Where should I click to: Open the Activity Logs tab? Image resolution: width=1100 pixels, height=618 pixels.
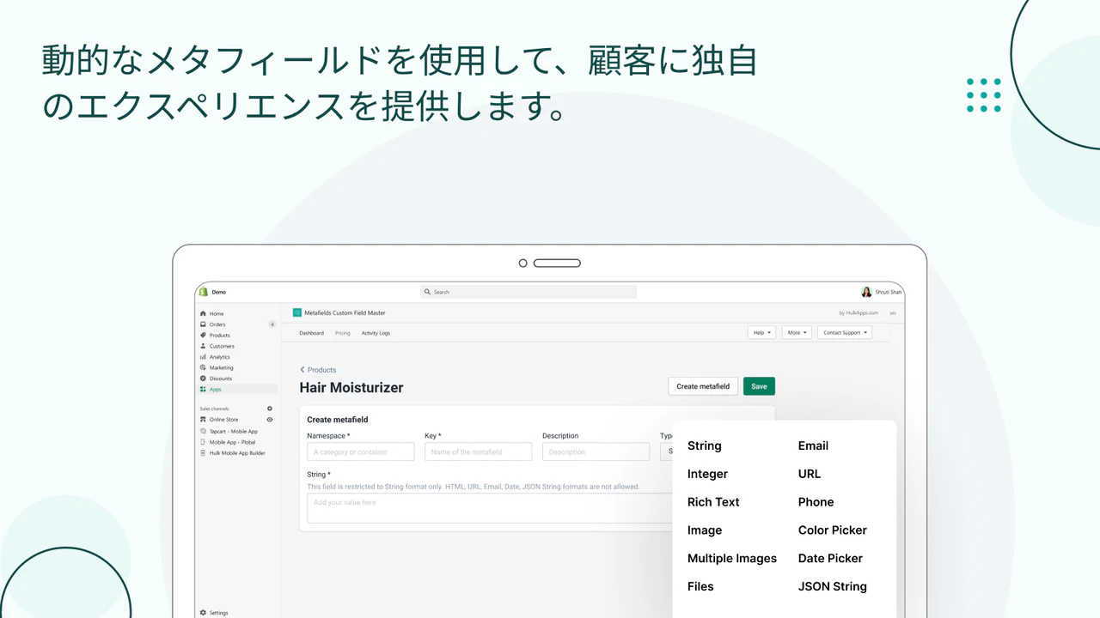(376, 333)
